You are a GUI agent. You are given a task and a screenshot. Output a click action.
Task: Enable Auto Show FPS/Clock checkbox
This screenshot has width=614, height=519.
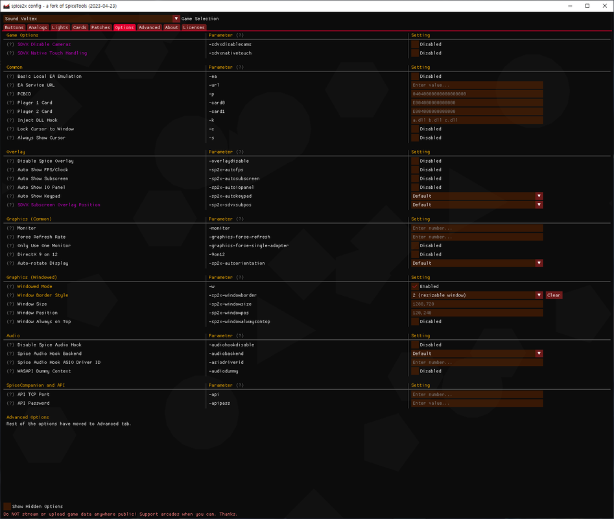point(415,169)
